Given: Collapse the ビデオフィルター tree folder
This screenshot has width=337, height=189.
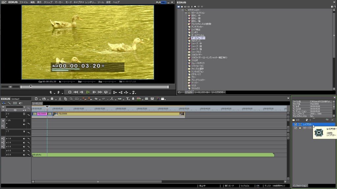Looking at the screenshot, I should [x=183, y=10].
